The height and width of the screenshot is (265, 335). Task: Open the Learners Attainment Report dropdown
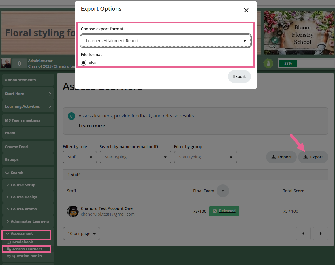[166, 41]
